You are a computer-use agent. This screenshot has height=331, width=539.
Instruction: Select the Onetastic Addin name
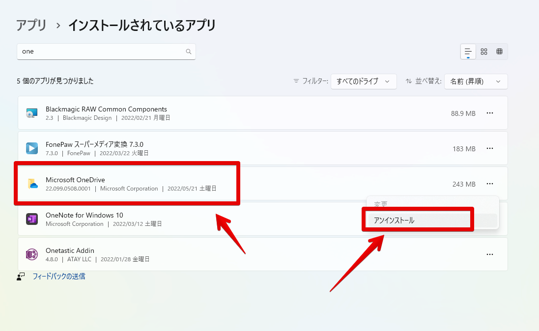point(70,250)
